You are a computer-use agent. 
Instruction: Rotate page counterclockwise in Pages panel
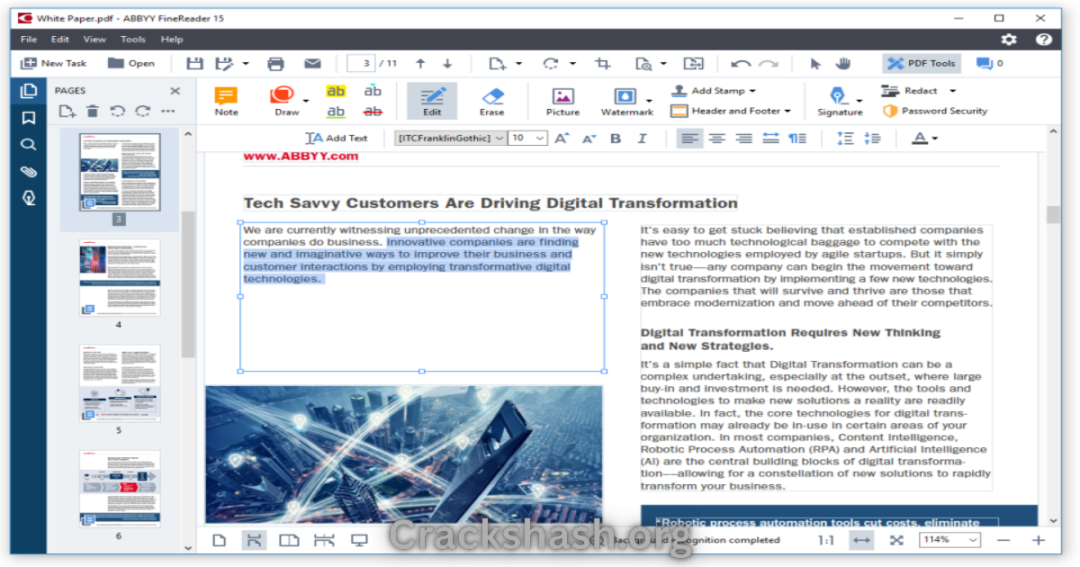point(117,111)
